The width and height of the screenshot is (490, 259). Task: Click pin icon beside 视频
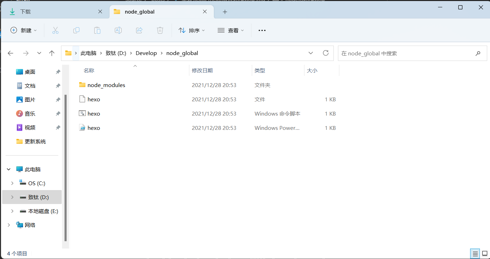click(58, 127)
